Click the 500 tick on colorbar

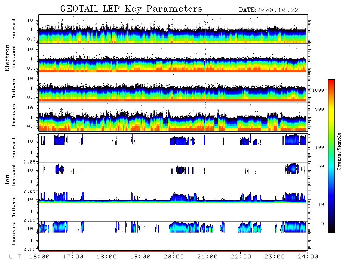[x=320, y=109]
